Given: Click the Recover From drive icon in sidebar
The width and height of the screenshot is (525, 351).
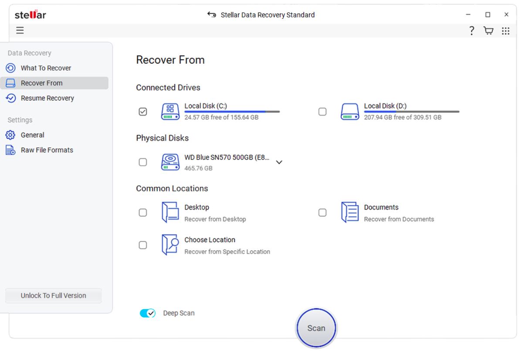Looking at the screenshot, I should (10, 83).
